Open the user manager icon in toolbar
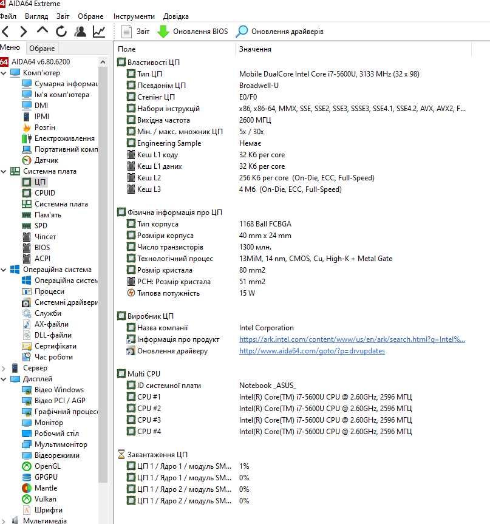 pos(80,32)
